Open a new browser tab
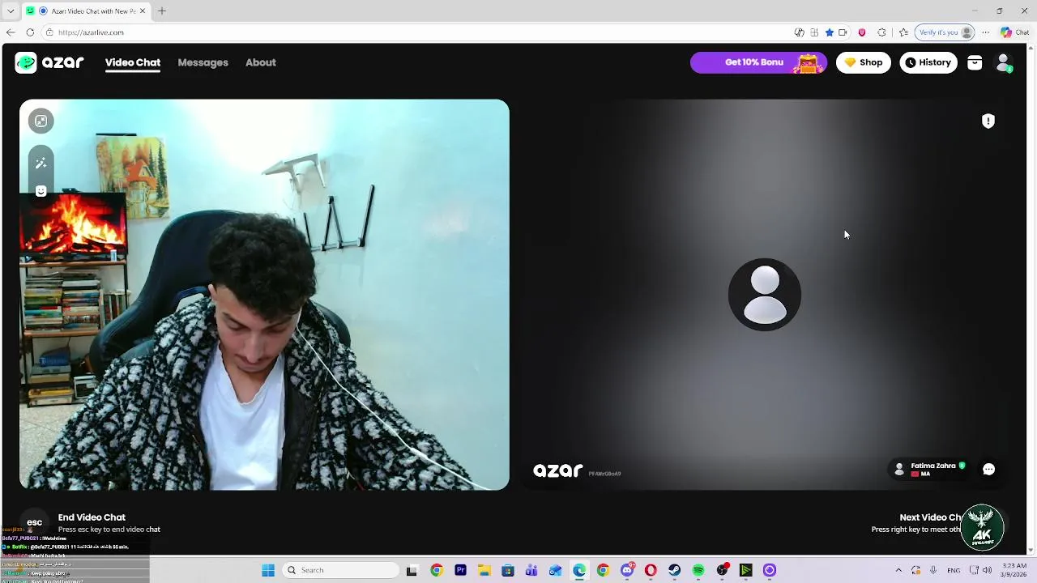1037x583 pixels. (x=162, y=11)
